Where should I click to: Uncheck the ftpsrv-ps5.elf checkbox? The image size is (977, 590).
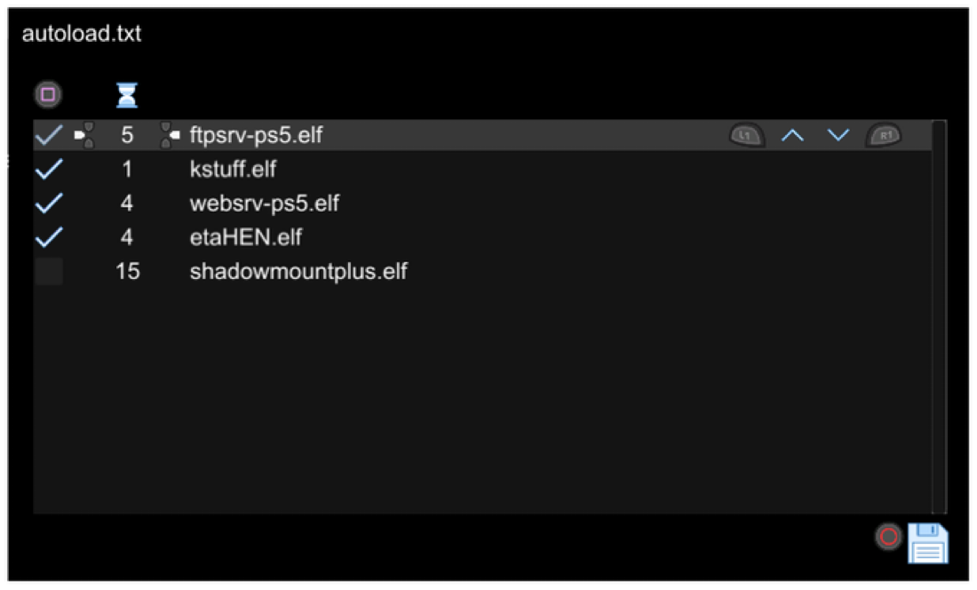[49, 134]
